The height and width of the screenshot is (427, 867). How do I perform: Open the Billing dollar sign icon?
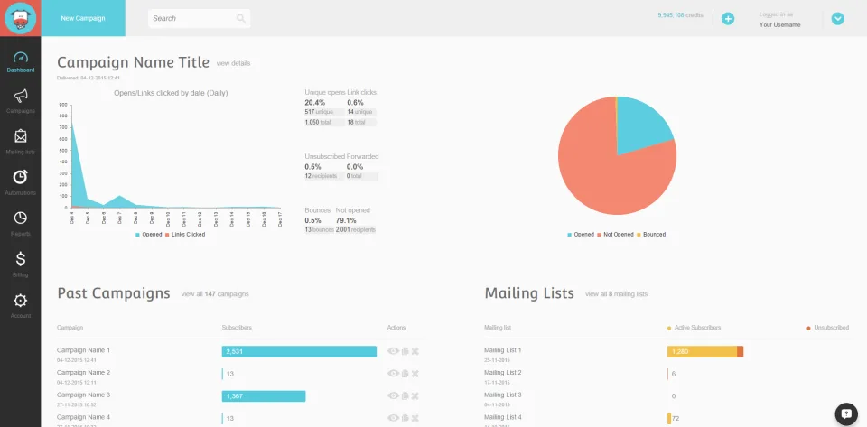[x=21, y=259]
